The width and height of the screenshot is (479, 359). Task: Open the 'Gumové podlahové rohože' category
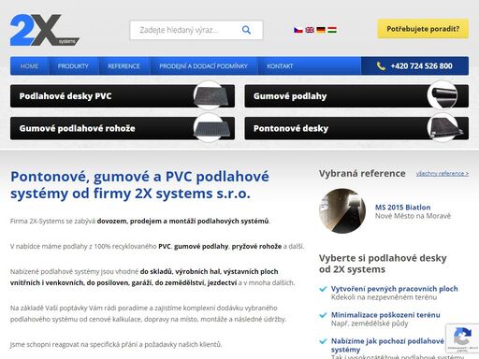point(123,128)
